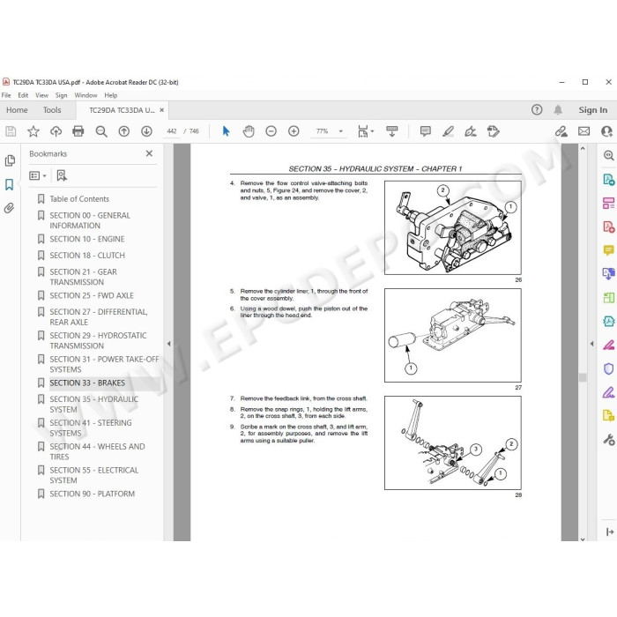Click the page number field showing 442
Viewport: 617px width, 617px height.
click(172, 131)
